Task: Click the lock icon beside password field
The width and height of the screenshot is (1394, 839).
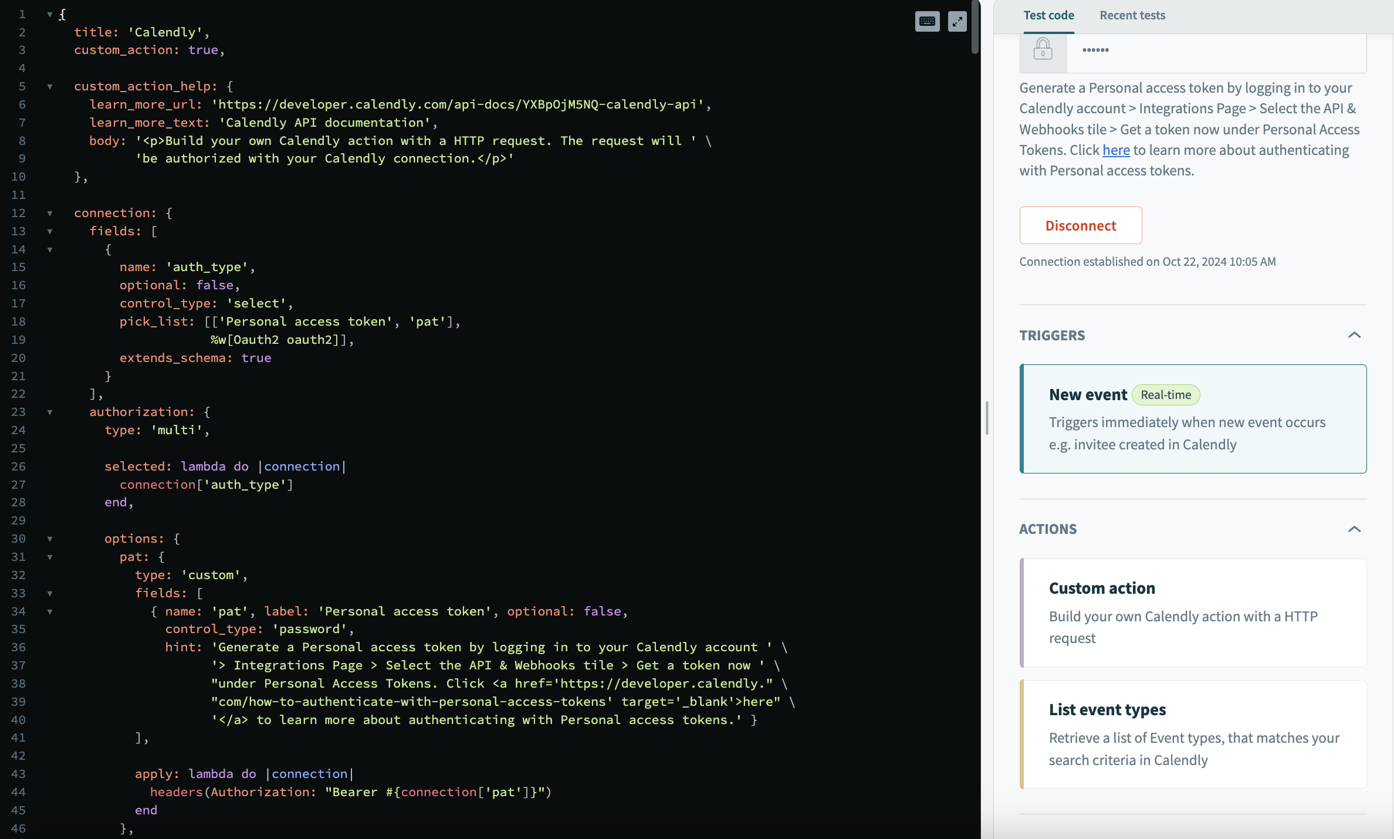Action: click(x=1043, y=49)
